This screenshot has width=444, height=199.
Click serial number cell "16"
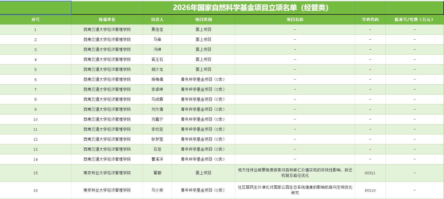36,190
